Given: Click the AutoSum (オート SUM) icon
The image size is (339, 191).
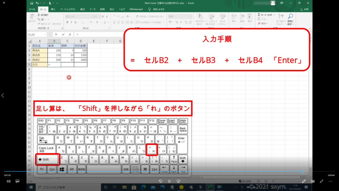Looking at the screenshot, I should pos(259,15).
